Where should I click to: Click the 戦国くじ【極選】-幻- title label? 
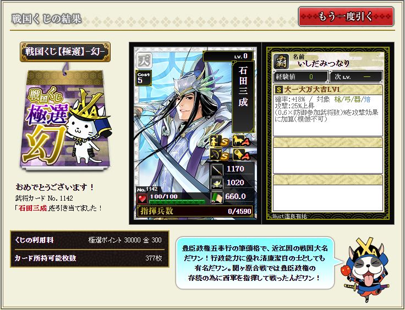click(65, 52)
